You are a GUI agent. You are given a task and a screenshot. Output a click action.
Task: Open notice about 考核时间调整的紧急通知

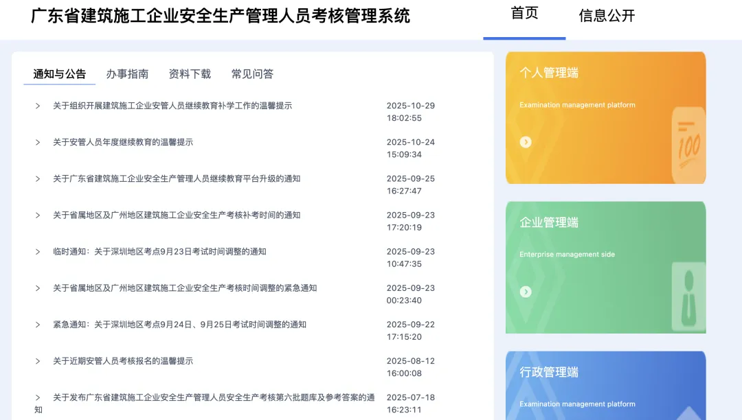pos(185,288)
